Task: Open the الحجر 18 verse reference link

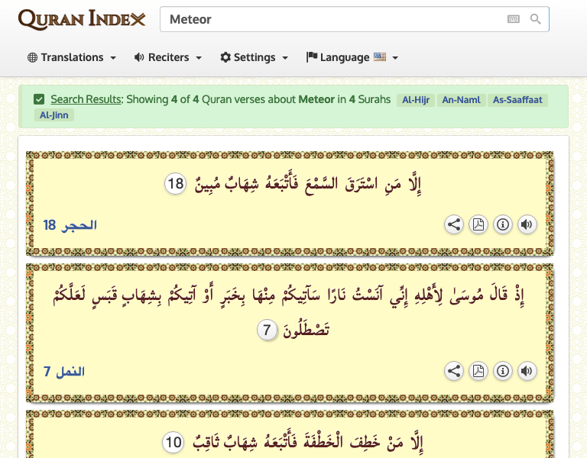Action: (x=70, y=225)
